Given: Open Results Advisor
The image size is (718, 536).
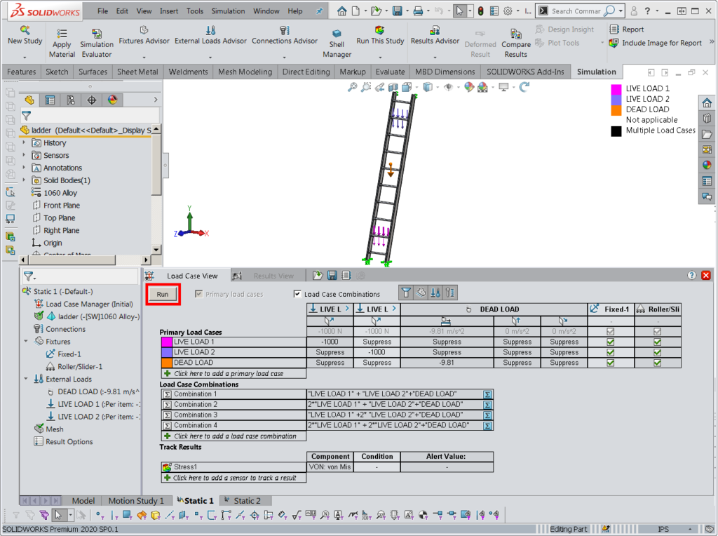Looking at the screenshot, I should pos(435,36).
